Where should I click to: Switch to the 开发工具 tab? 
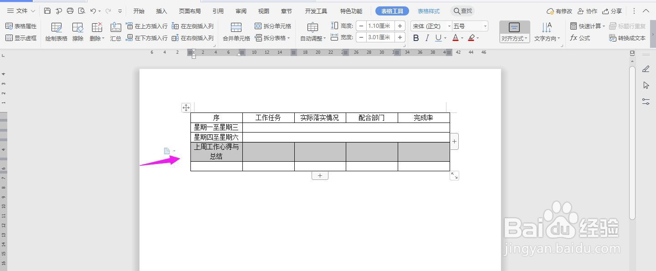point(316,11)
